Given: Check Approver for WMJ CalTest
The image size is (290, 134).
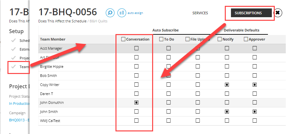Looking at the screenshot, I should click(255, 120).
